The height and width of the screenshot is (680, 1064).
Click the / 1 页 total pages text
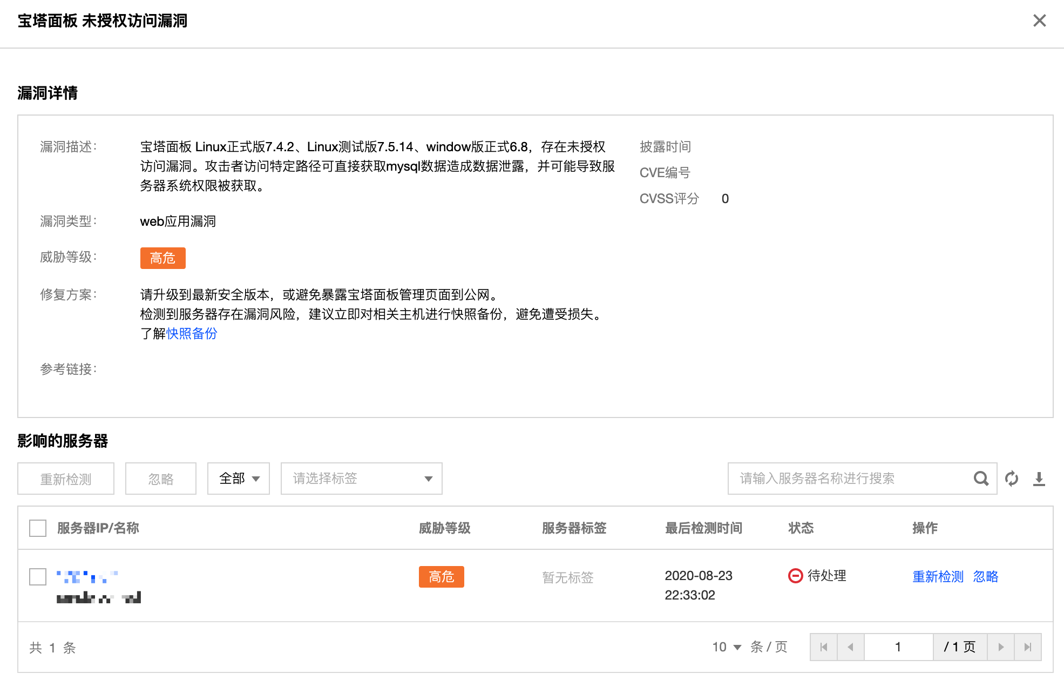point(960,647)
